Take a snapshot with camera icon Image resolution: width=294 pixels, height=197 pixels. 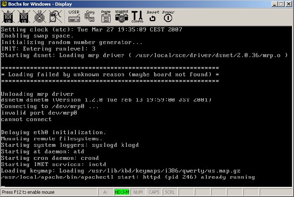pyautogui.click(x=122, y=16)
